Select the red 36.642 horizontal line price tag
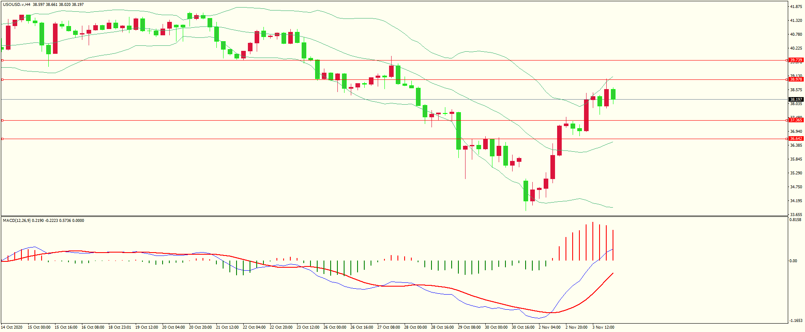 point(796,139)
